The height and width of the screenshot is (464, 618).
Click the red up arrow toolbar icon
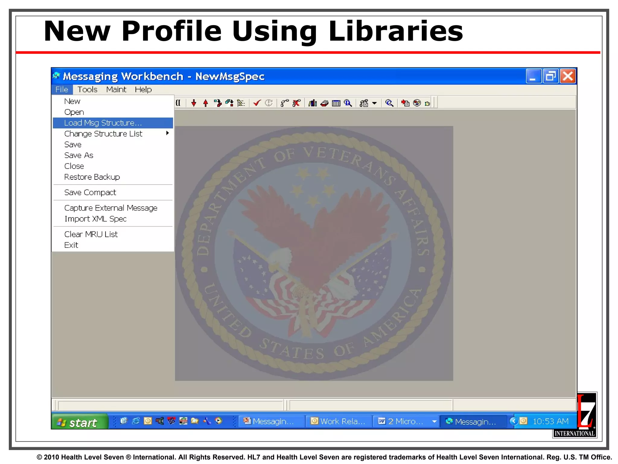click(x=205, y=103)
